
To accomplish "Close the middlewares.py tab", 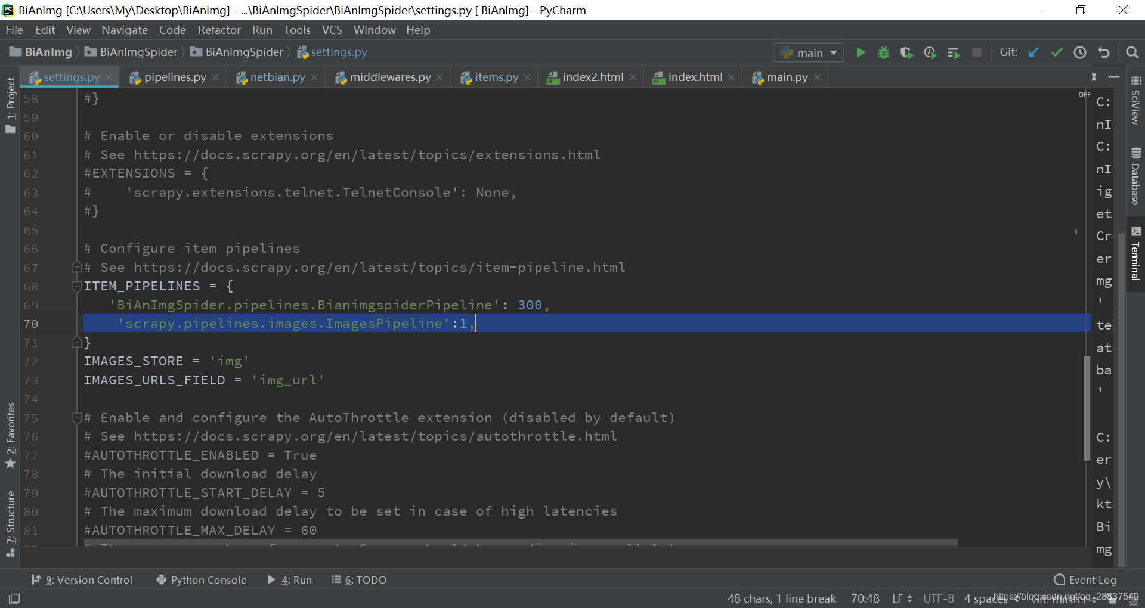I will click(x=440, y=77).
